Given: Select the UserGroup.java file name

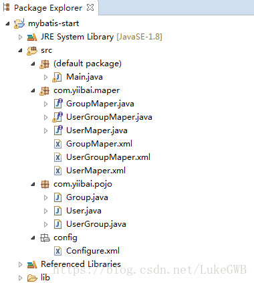Looking at the screenshot, I should click(96, 224).
